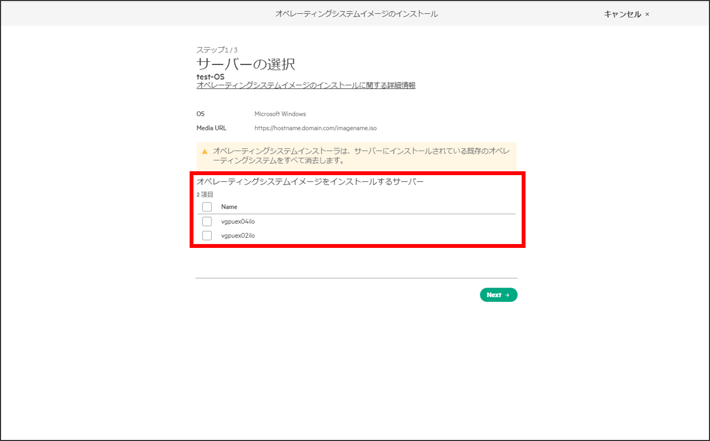The image size is (710, 441).
Task: Click the Media URL value hostname.domain.com
Action: coord(315,128)
